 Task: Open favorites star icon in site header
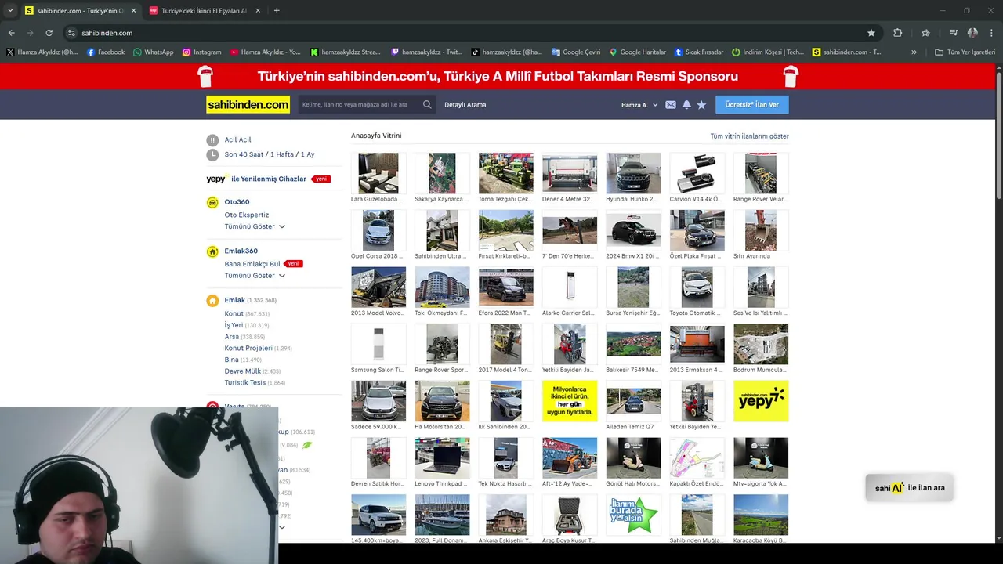[x=701, y=105]
